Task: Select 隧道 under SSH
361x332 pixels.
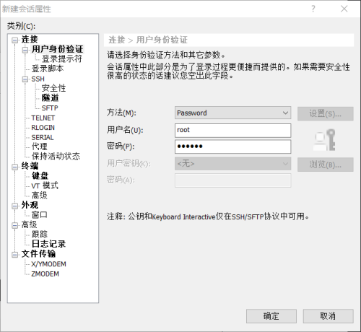Action: click(x=50, y=98)
